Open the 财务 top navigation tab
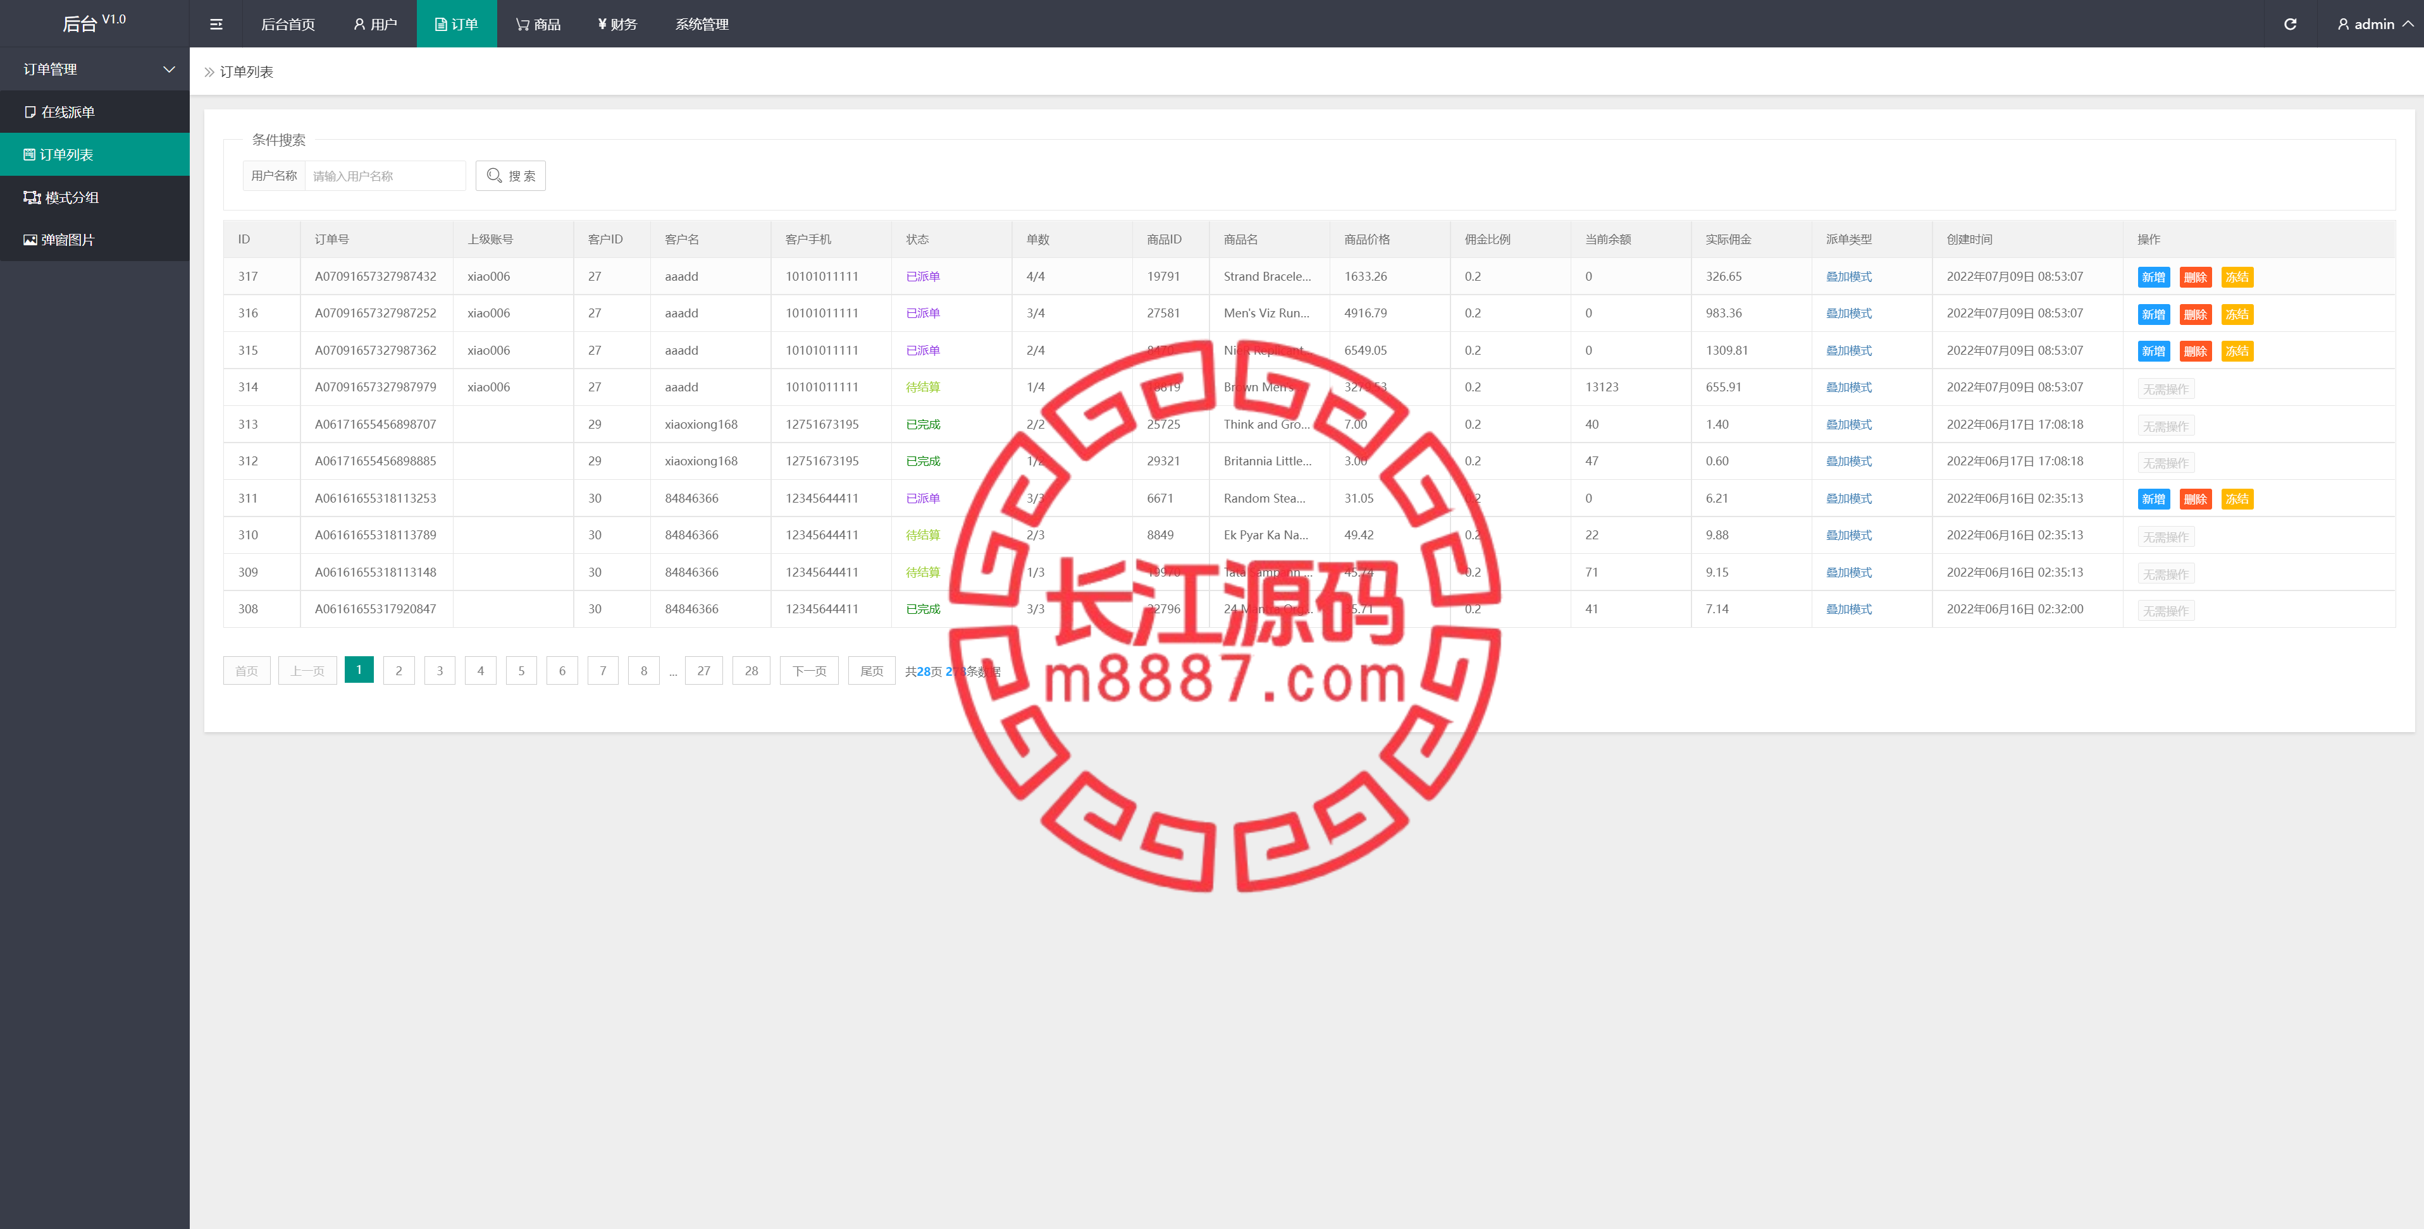Screen dimensions: 2424x1229 click(617, 25)
